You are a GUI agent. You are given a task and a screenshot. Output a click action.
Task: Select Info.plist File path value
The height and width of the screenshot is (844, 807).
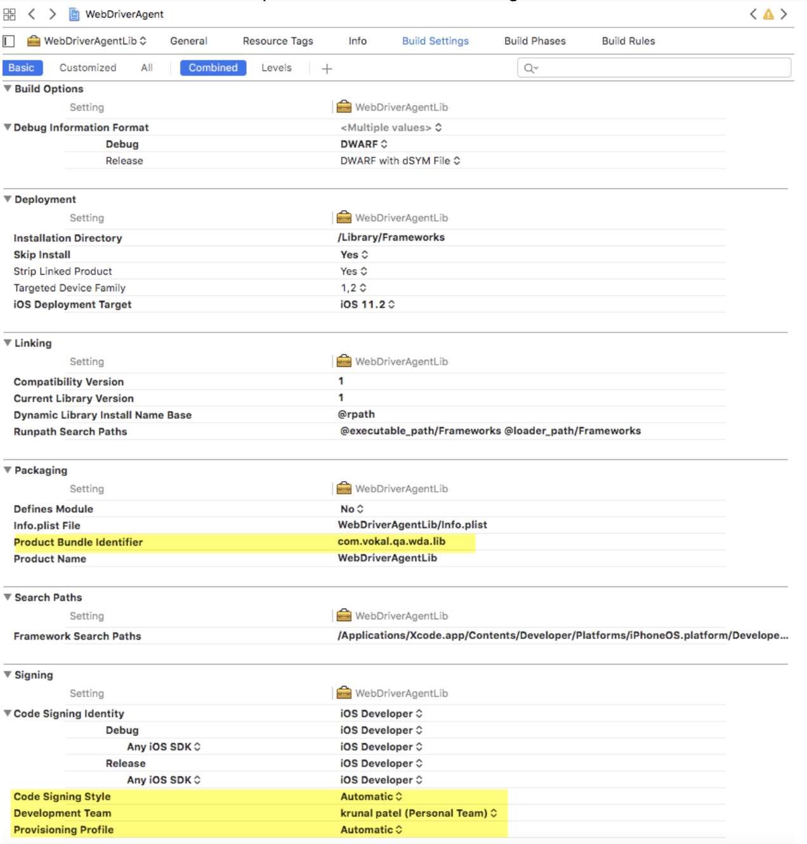pyautogui.click(x=412, y=525)
